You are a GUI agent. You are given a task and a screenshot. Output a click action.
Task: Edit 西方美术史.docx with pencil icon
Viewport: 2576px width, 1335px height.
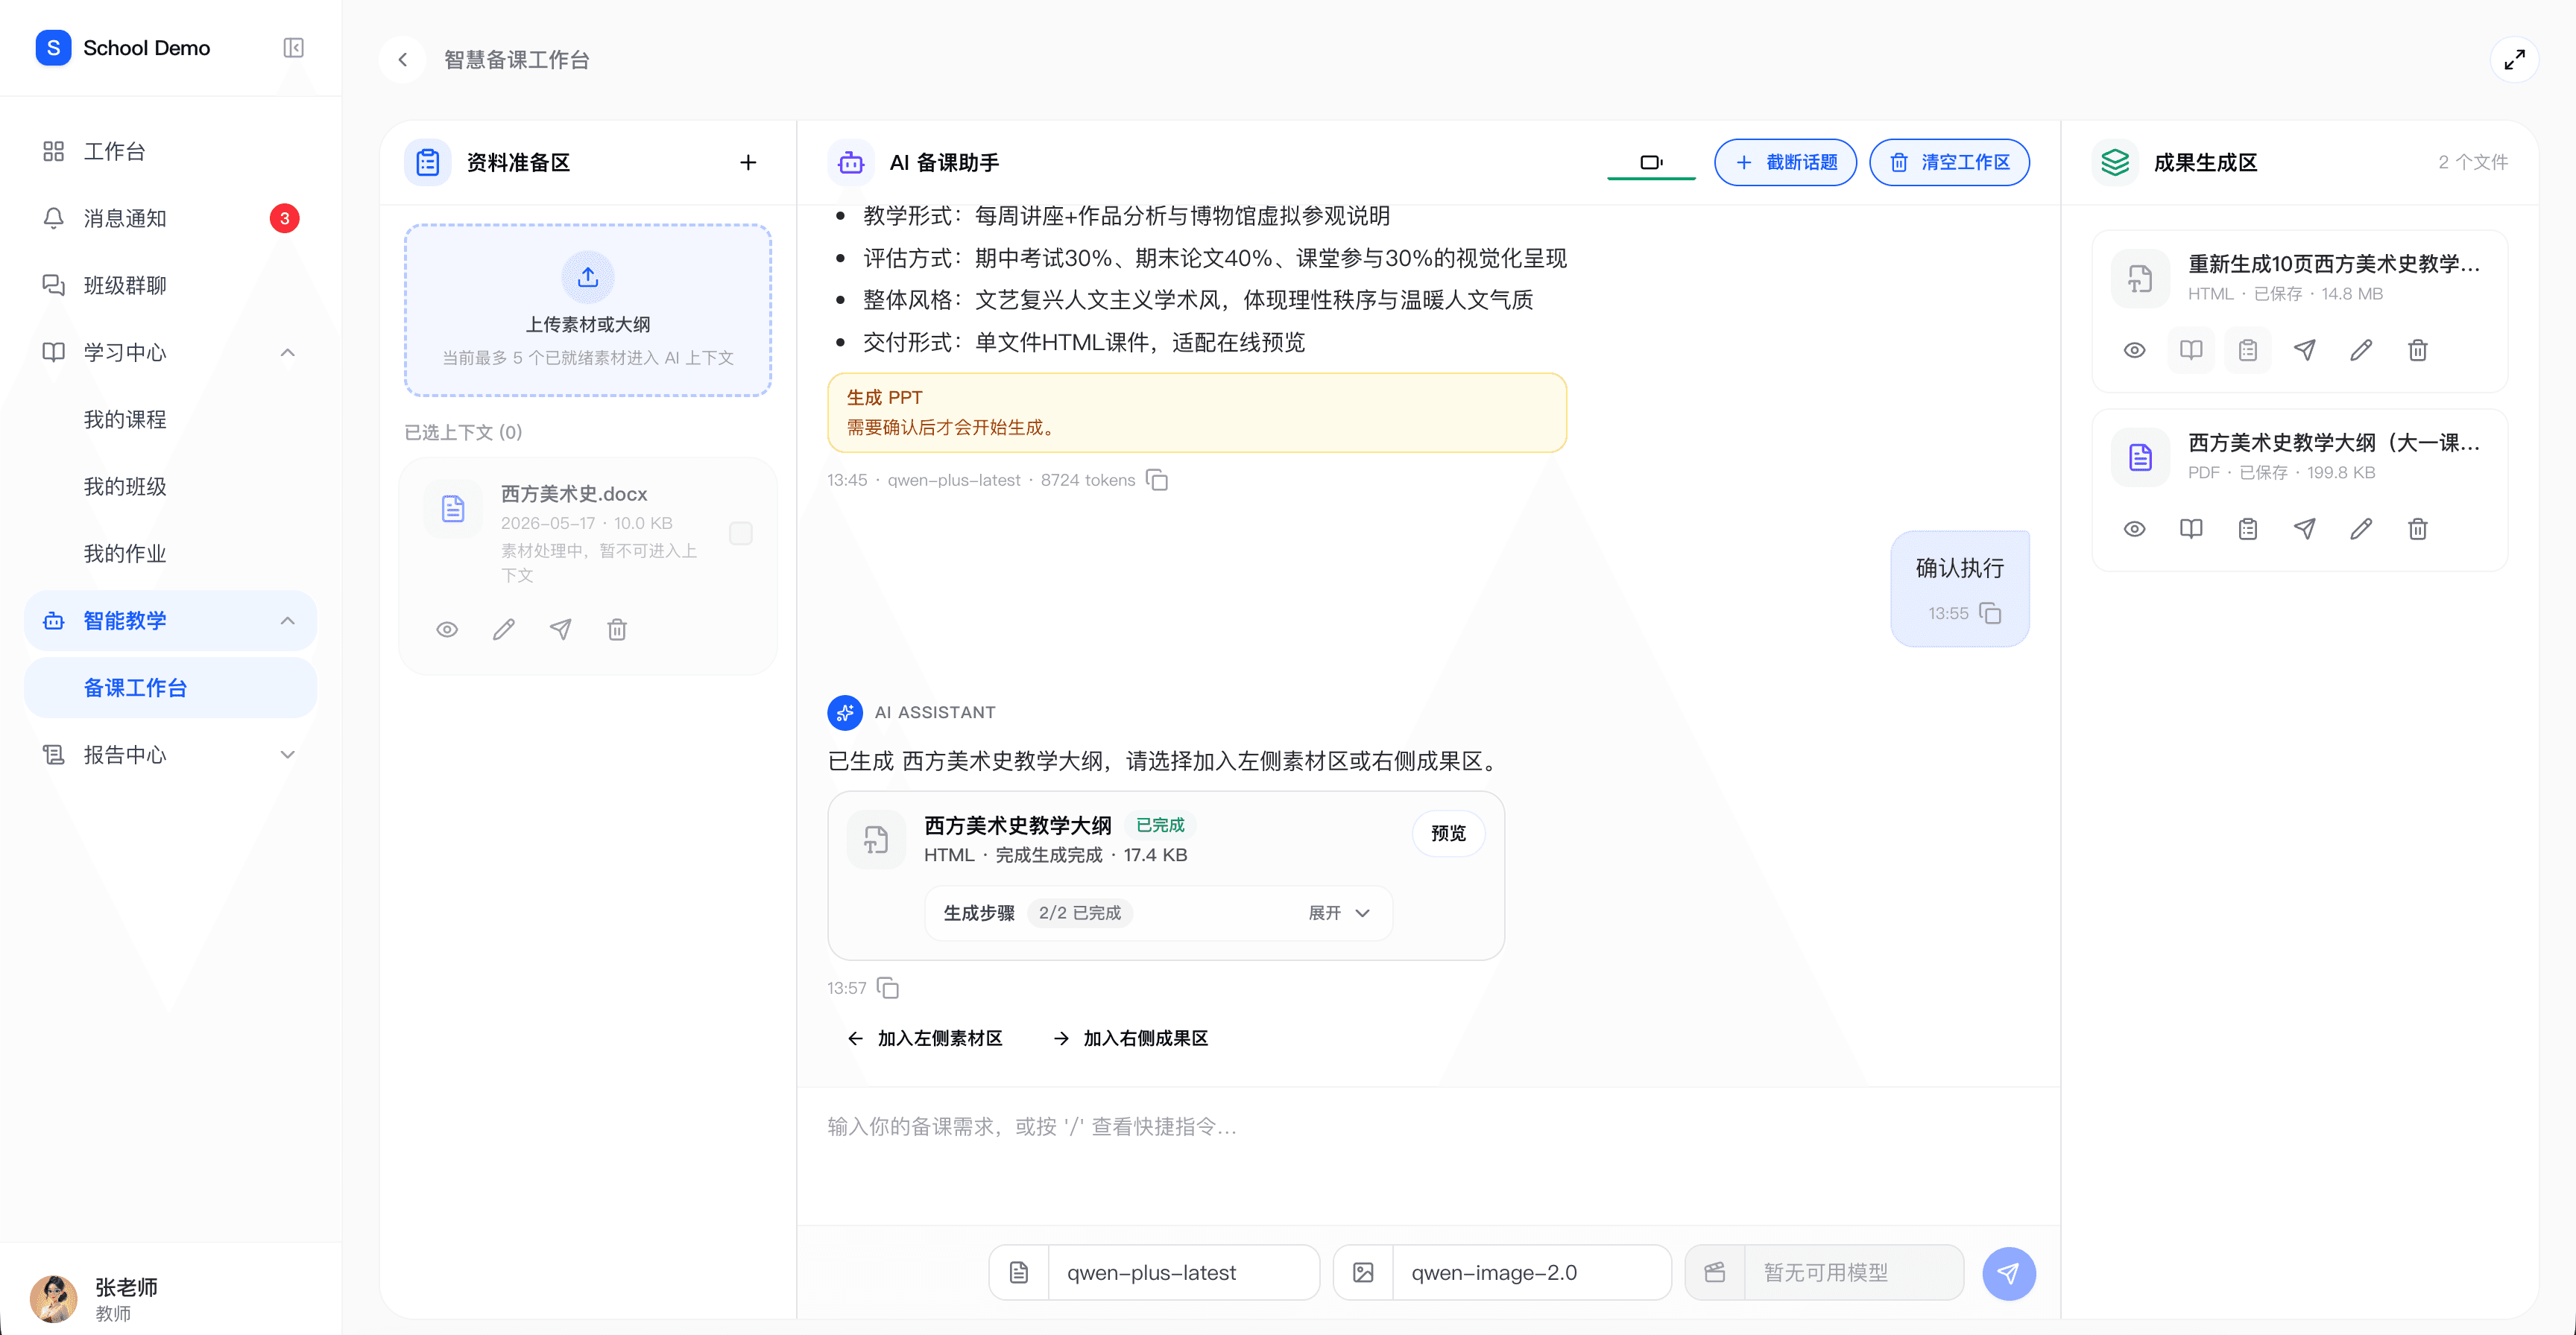tap(504, 630)
